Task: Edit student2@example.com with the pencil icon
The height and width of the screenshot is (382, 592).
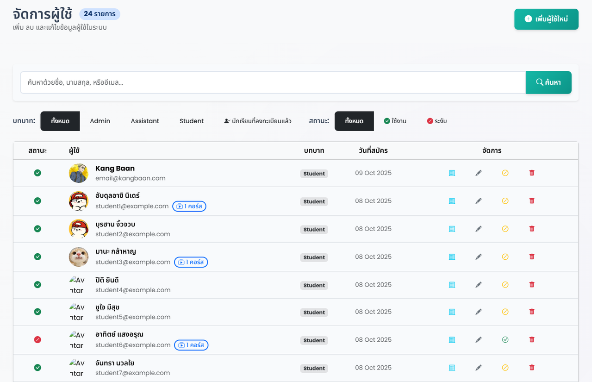Action: coord(479,229)
